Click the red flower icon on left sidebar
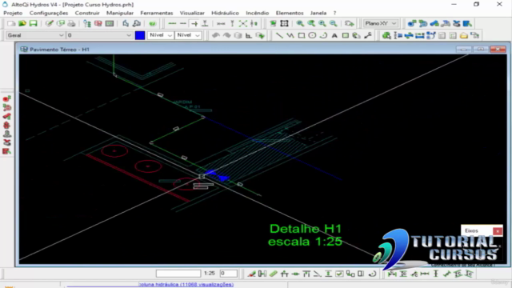The height and width of the screenshot is (288, 512). click(7, 126)
